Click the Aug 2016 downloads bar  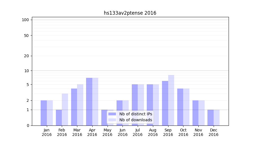(x=156, y=105)
